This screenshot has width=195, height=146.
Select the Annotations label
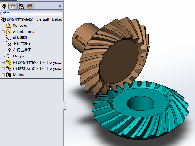click(23, 32)
